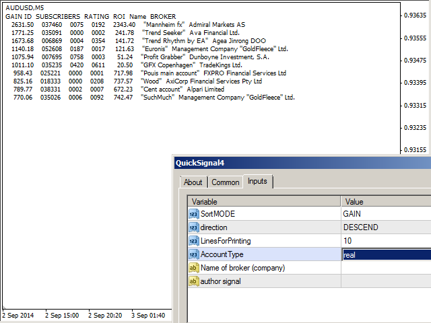Click the 2 Sep 20:20 time label
431x323 pixels.
point(105,316)
